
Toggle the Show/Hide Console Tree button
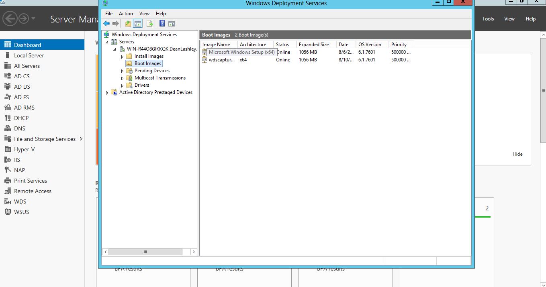coord(138,24)
